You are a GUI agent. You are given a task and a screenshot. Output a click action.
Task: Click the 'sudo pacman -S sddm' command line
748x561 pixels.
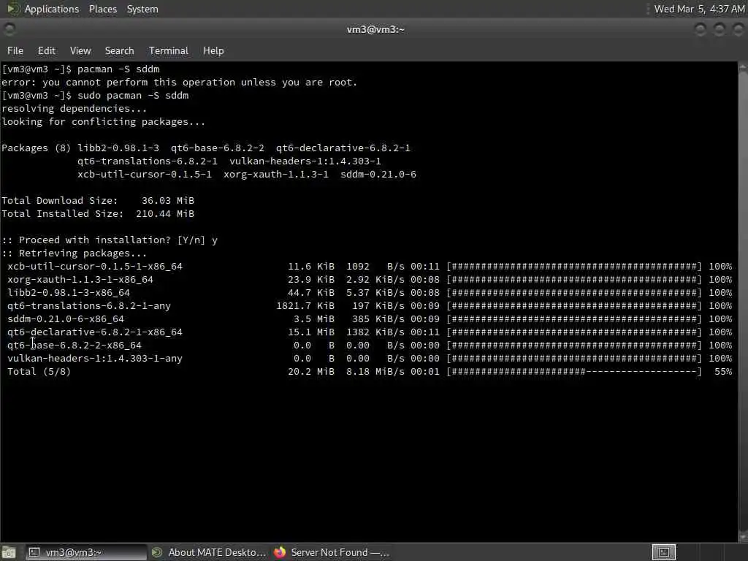pos(96,96)
